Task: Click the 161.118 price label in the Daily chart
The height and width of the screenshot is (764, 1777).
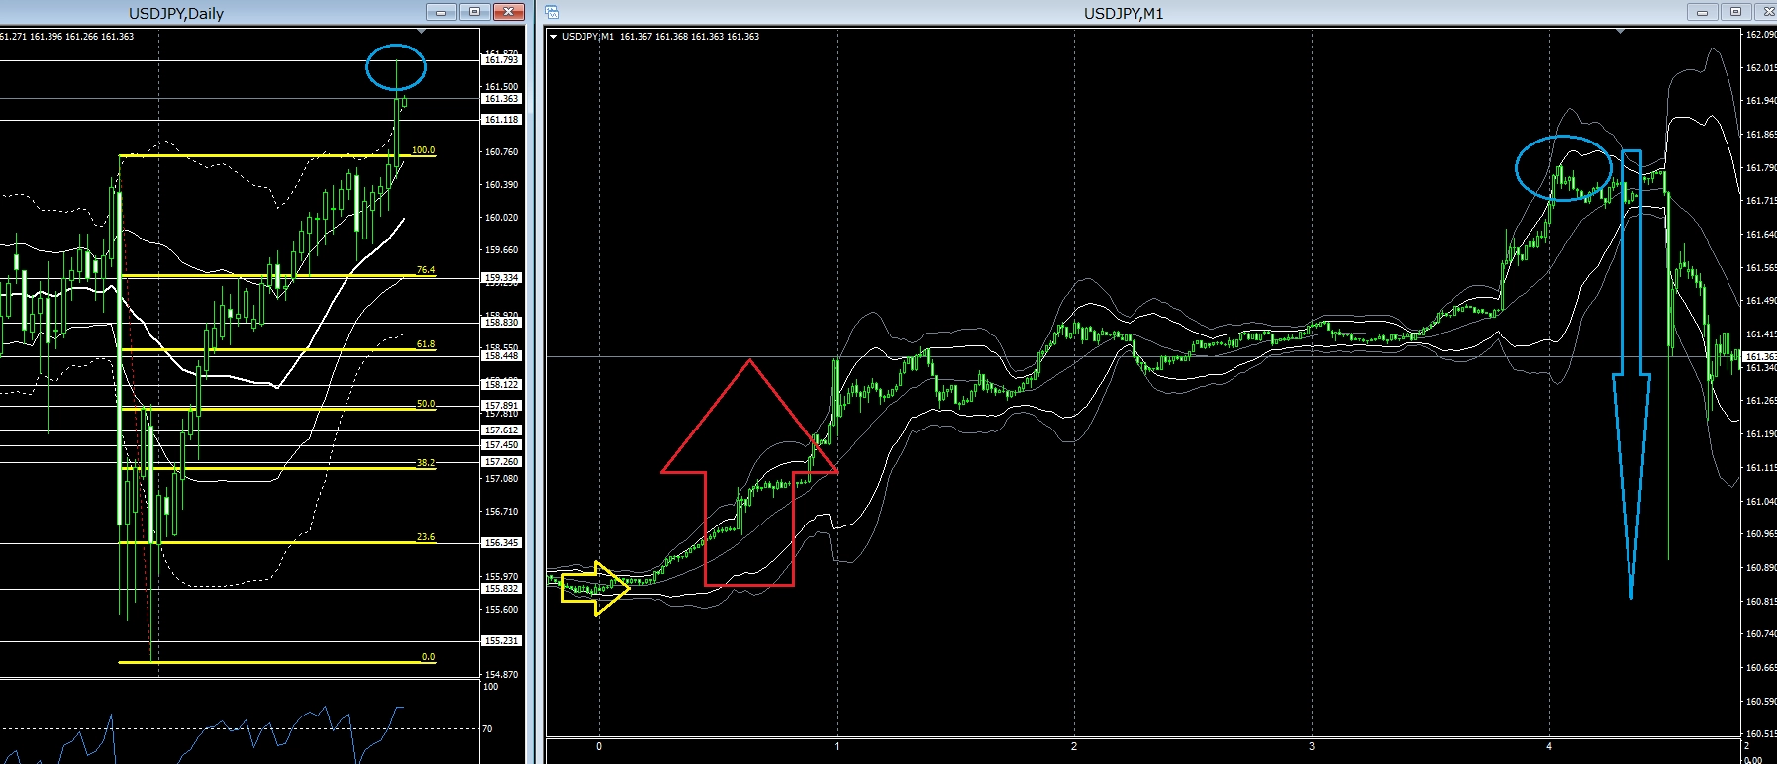Action: (x=502, y=120)
